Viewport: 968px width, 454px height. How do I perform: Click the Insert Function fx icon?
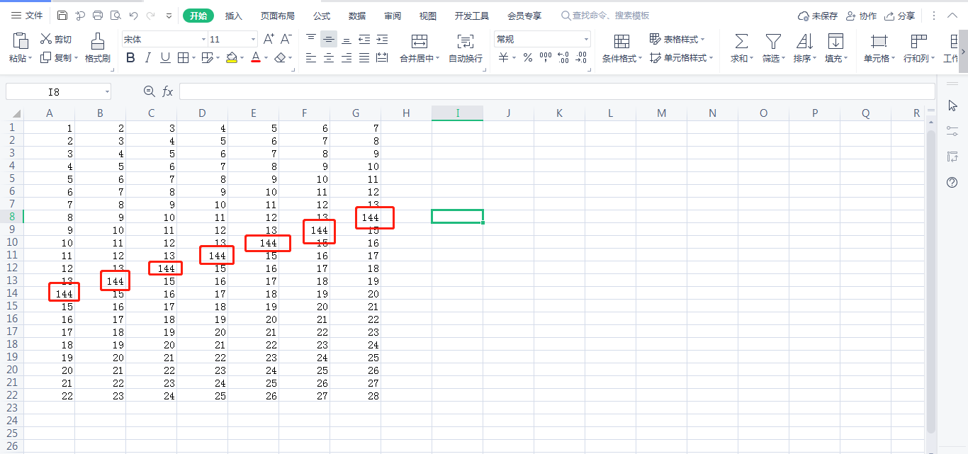[168, 91]
